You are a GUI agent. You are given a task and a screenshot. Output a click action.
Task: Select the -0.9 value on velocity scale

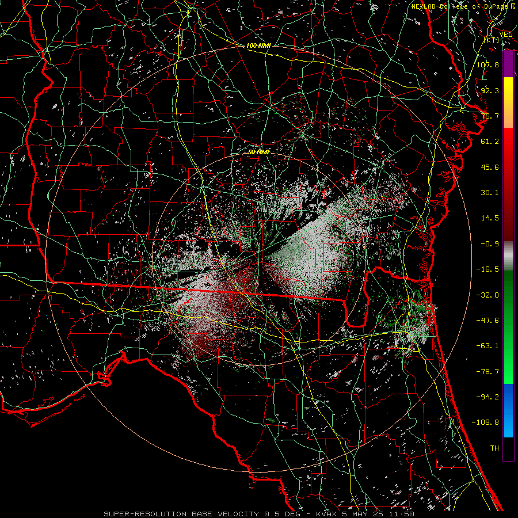490,244
